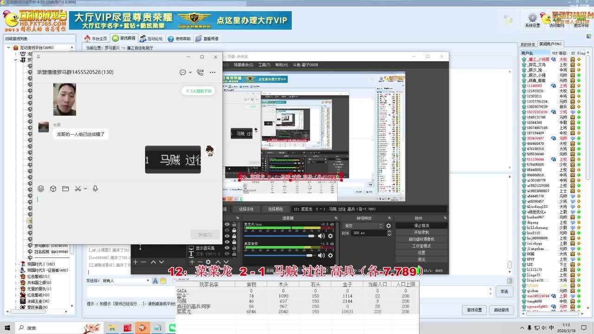Toggle visibility eye of 显示器采集 source
The image size is (594, 334).
(227, 248)
